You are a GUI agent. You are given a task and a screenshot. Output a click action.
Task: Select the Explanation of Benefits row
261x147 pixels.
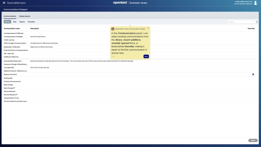(x=12, y=47)
